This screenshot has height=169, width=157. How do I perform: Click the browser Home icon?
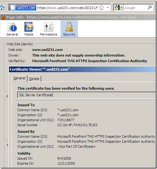click(x=2, y=8)
